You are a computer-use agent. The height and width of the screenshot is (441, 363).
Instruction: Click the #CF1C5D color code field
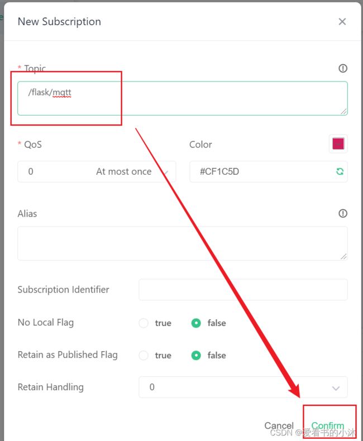269,171
